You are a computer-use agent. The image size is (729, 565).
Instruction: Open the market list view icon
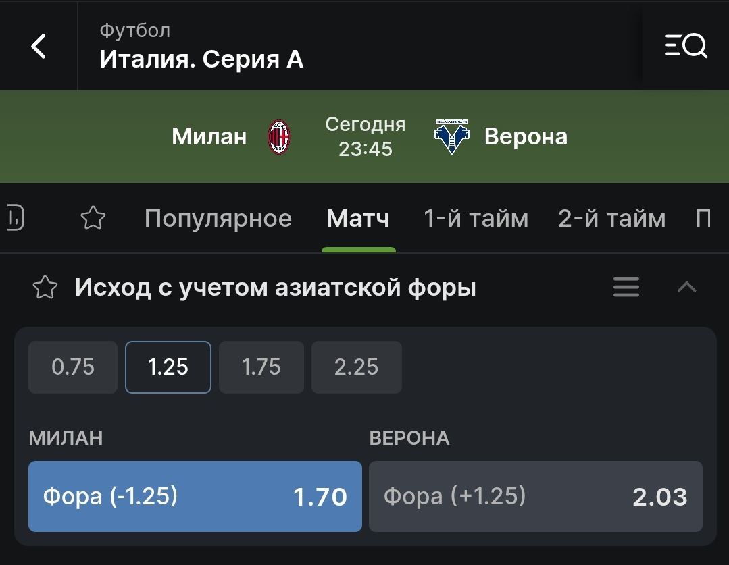[x=626, y=287]
